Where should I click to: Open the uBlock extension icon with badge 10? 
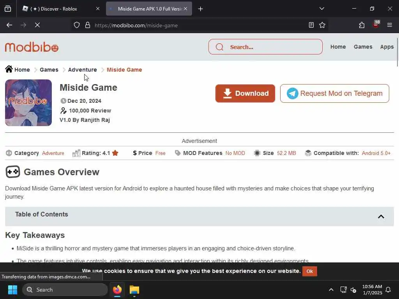click(x=376, y=25)
